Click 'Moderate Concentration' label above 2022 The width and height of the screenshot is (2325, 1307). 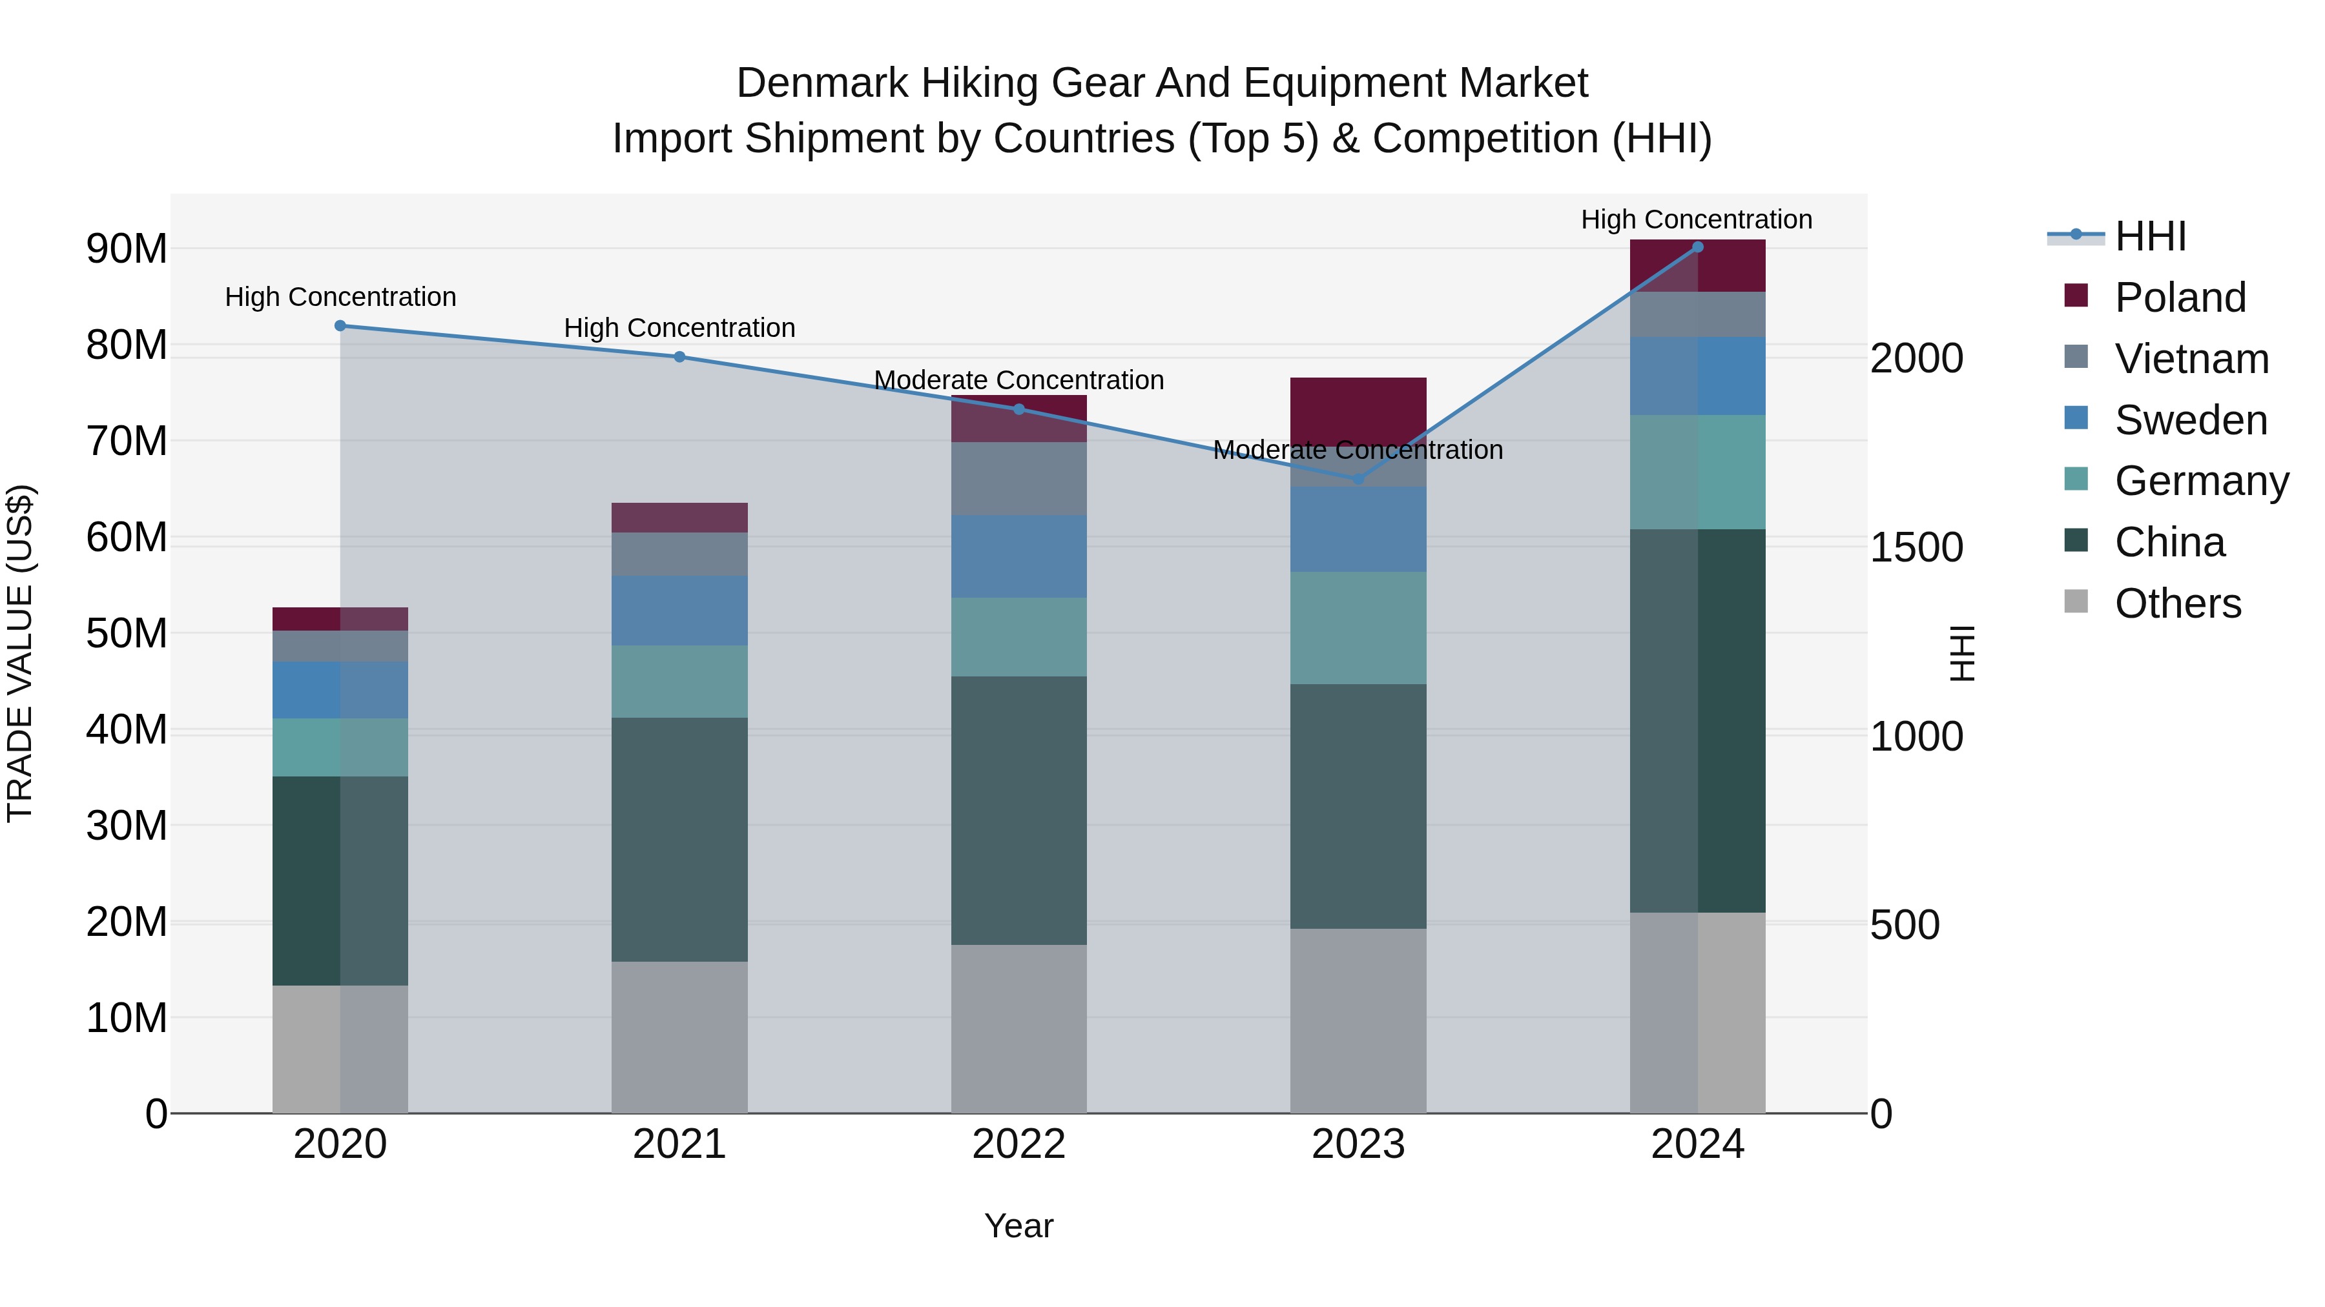(x=1019, y=380)
